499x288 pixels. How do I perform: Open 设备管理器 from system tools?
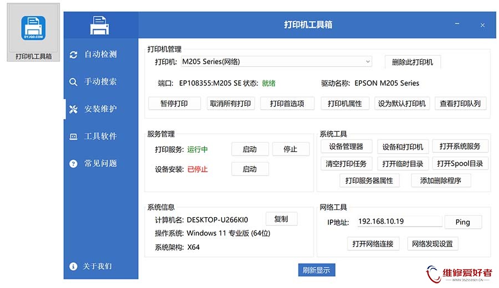[346, 146]
